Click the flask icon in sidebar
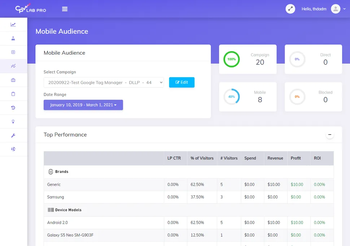 [x=13, y=38]
